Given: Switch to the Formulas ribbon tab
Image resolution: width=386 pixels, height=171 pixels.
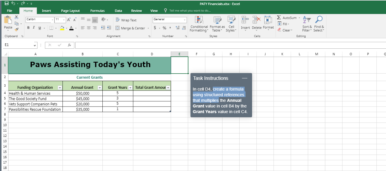Looking at the screenshot, I should coord(97,11).
